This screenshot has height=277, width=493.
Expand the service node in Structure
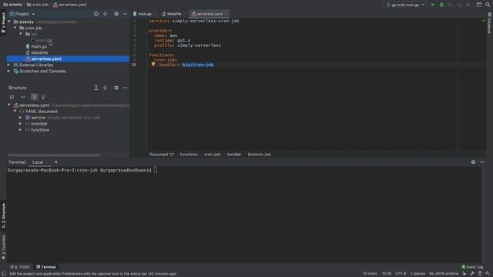pyautogui.click(x=21, y=118)
